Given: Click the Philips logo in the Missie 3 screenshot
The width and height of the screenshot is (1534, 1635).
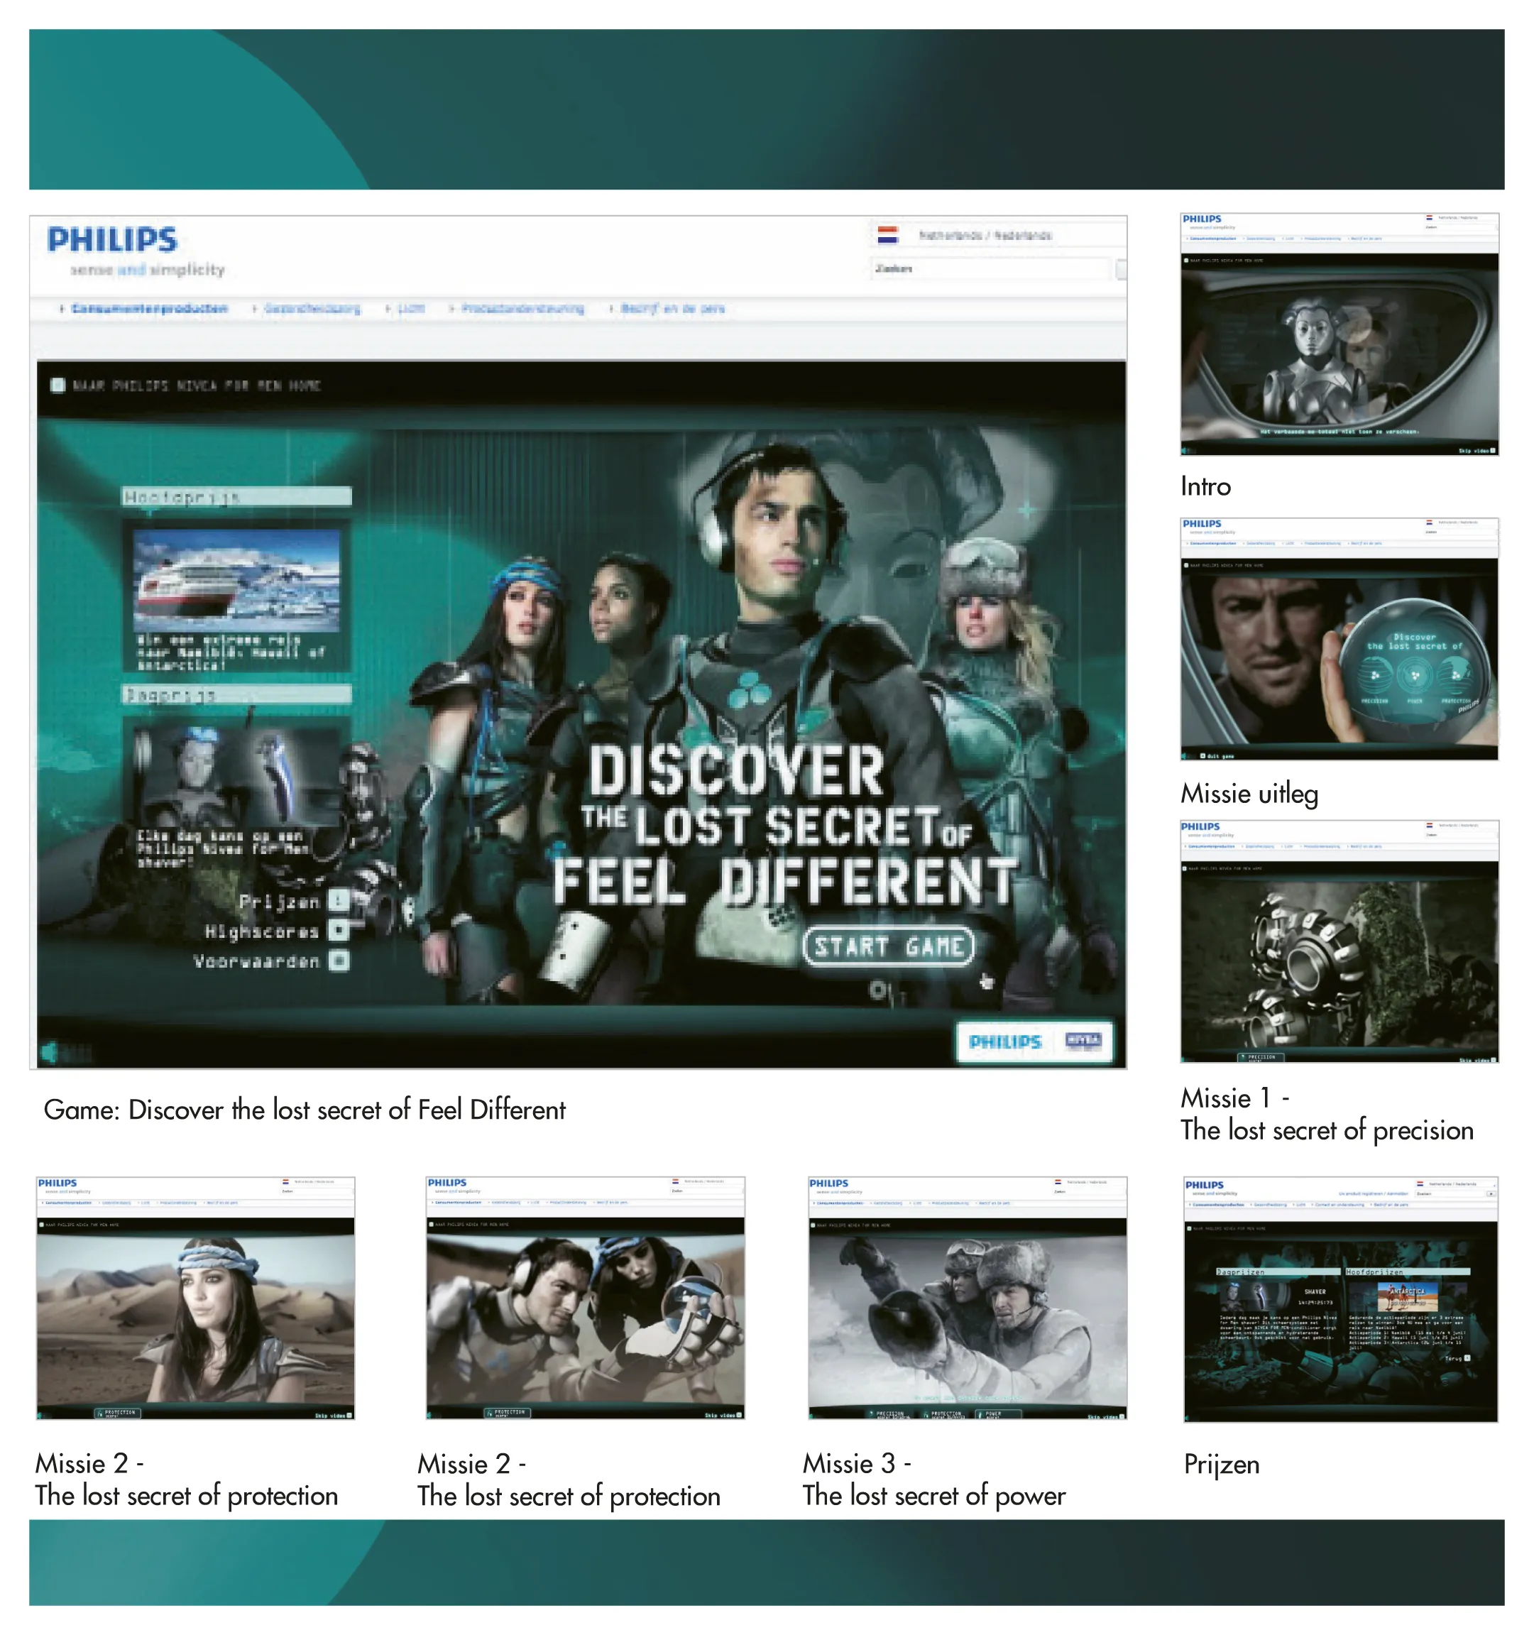Looking at the screenshot, I should coord(828,1183).
